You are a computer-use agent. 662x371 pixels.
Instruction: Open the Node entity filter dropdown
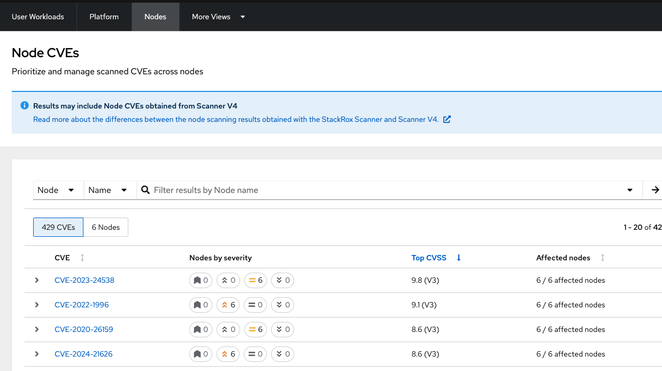click(x=58, y=190)
